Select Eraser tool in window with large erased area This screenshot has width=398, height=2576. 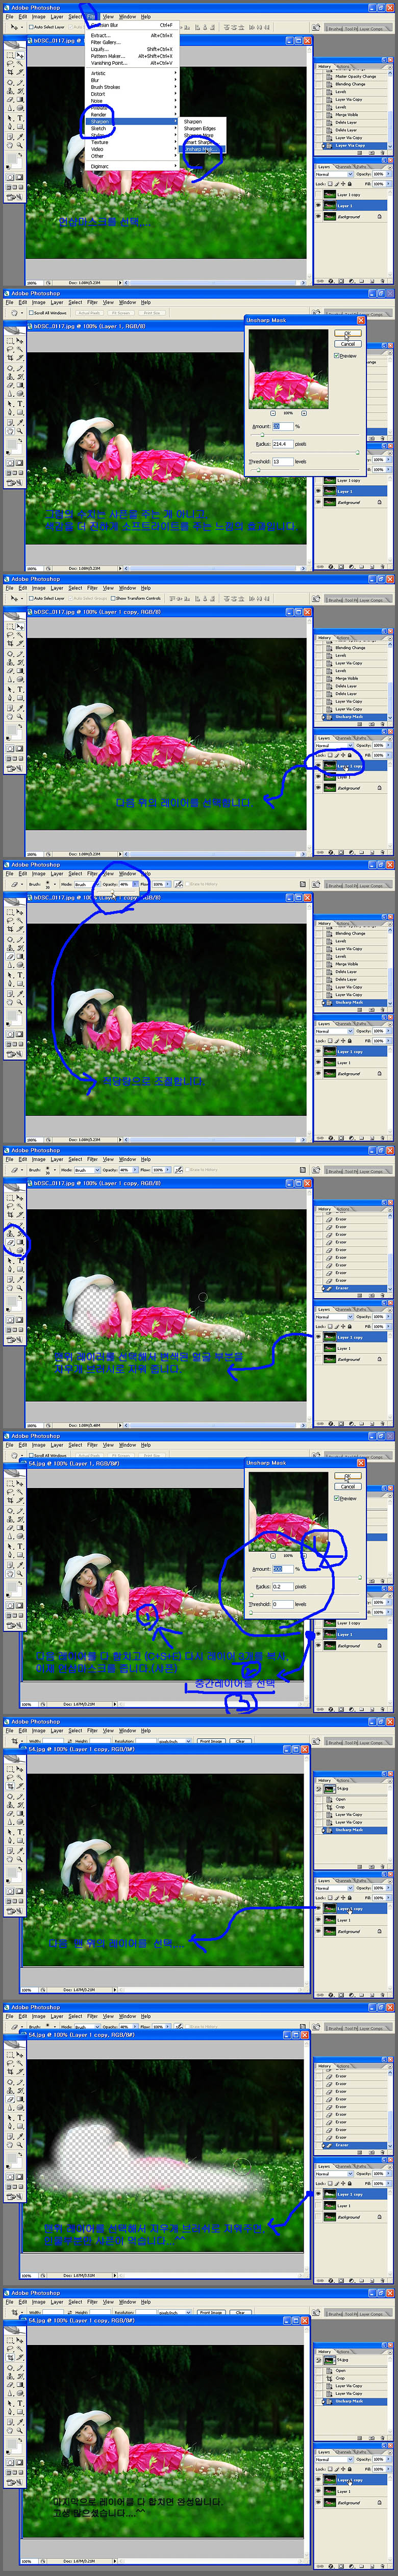10,2099
